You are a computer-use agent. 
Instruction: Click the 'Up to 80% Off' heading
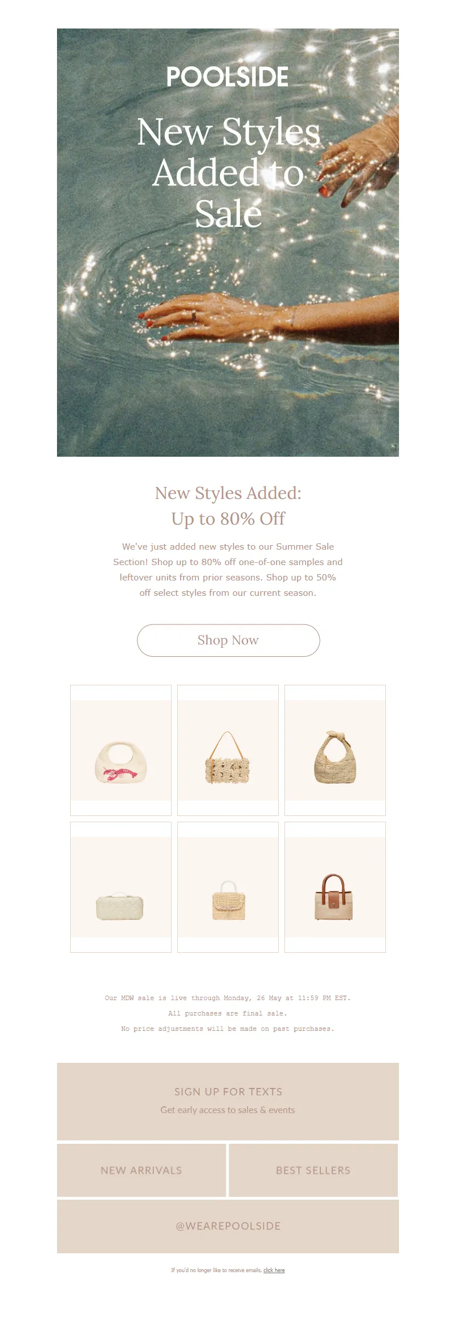point(228,518)
